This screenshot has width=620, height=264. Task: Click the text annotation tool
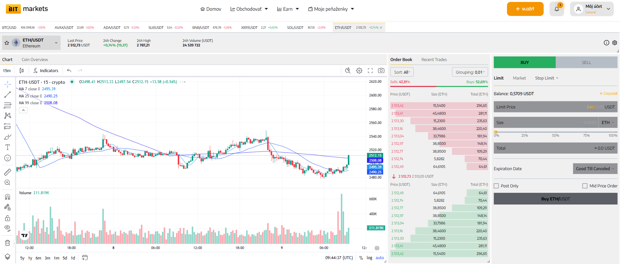coord(7,147)
